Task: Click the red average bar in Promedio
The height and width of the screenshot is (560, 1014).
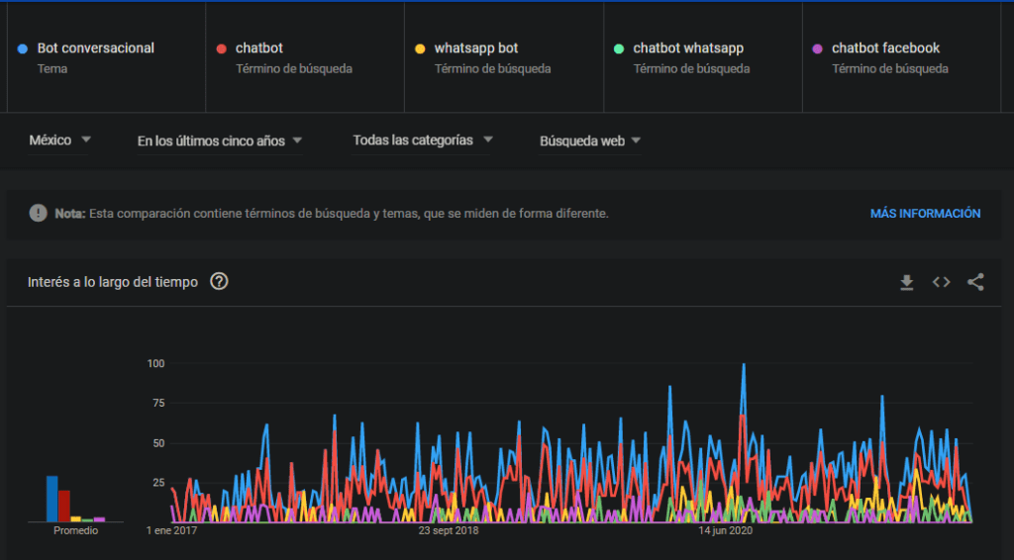Action: [64, 506]
